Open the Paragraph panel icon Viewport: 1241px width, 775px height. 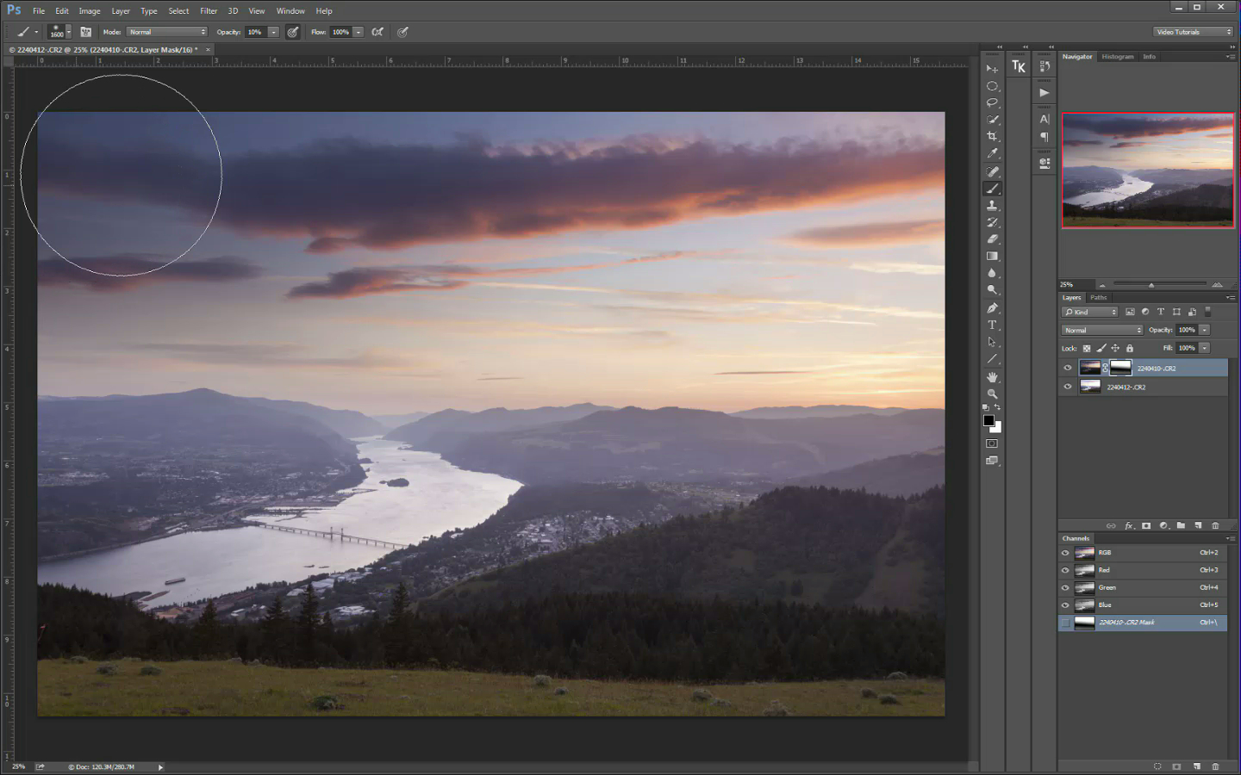1045,137
